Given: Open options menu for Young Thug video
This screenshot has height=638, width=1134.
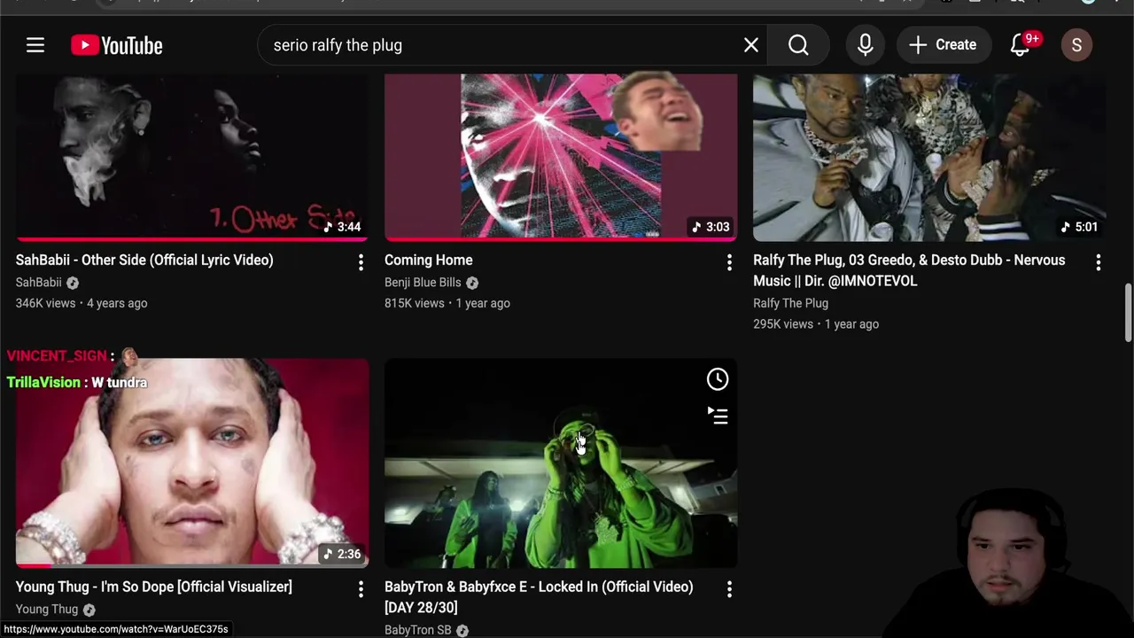Looking at the screenshot, I should tap(361, 588).
